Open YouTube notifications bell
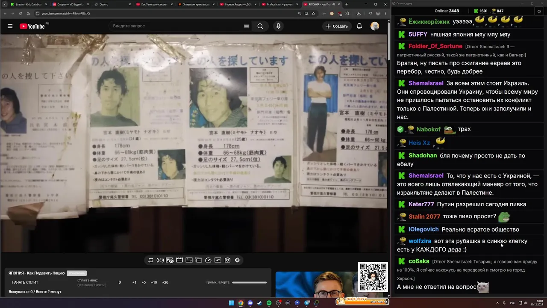 point(359,26)
